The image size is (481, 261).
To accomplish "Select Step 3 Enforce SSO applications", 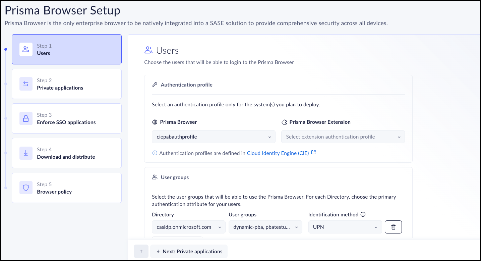I will 67,118.
